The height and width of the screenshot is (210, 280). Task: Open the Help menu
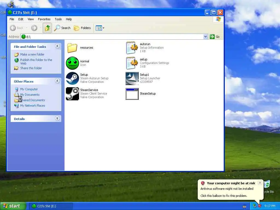[x=69, y=19]
